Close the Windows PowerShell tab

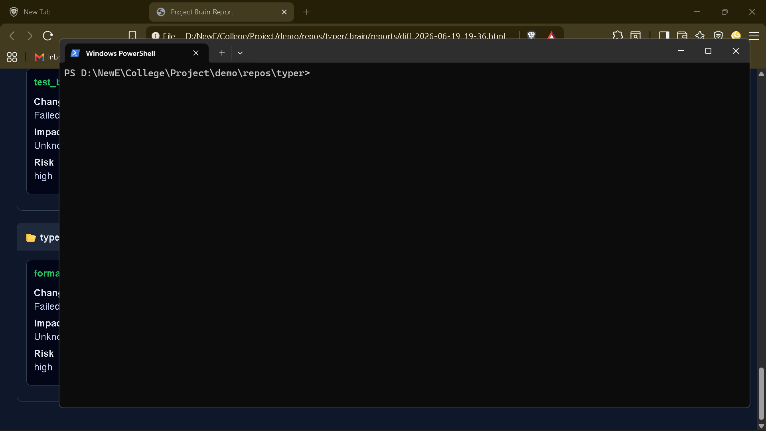coord(196,53)
